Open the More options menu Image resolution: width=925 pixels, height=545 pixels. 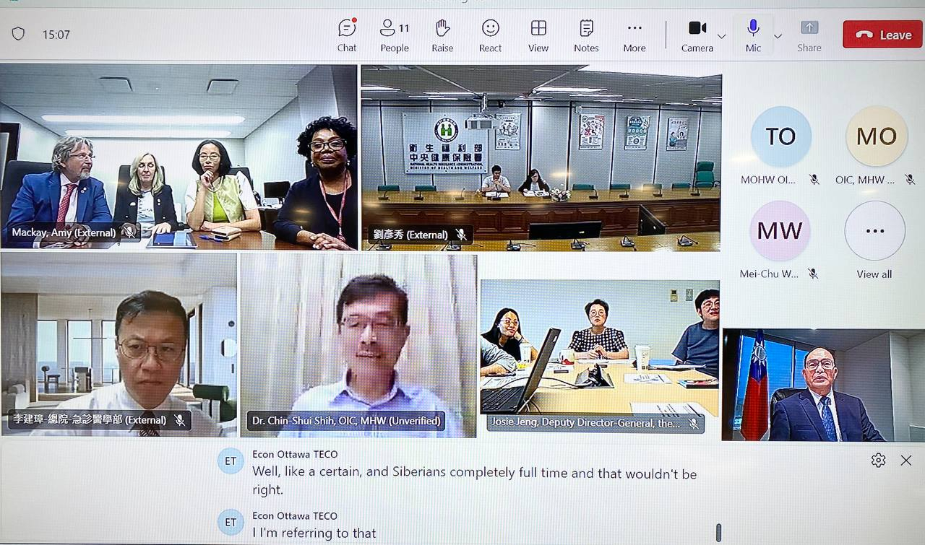tap(634, 35)
